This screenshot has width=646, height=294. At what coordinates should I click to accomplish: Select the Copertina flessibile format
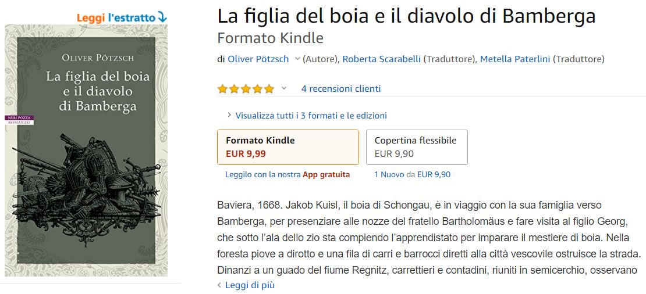pyautogui.click(x=417, y=147)
